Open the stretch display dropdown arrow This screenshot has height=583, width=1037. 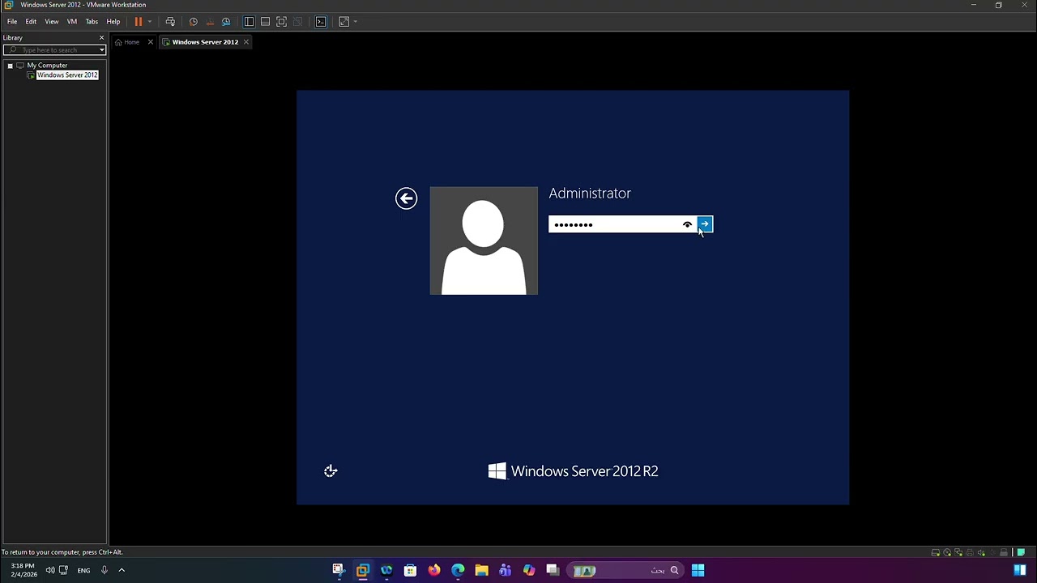(x=355, y=22)
